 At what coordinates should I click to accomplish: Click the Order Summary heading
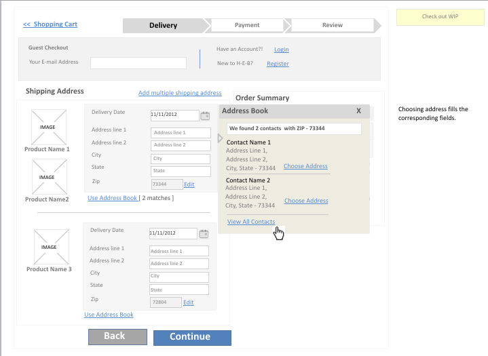pyautogui.click(x=263, y=98)
